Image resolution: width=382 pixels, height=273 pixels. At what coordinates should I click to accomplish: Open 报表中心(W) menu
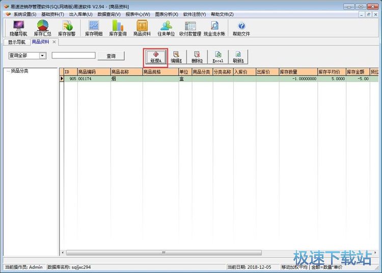pyautogui.click(x=138, y=14)
